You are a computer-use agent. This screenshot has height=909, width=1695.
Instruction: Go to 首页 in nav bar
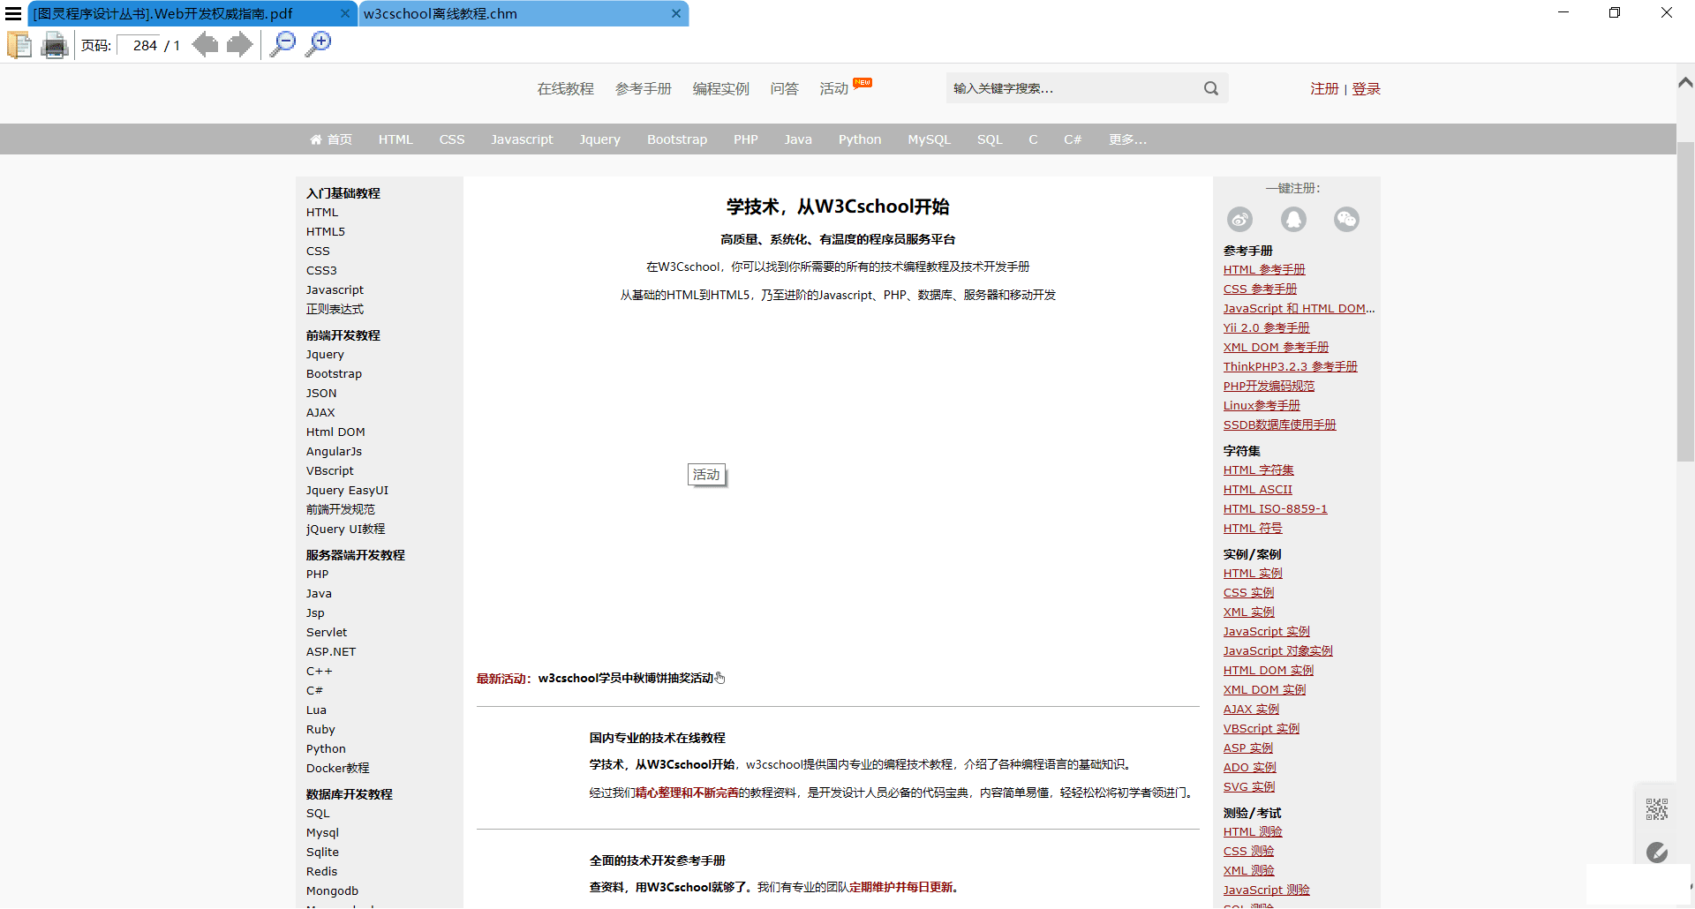(331, 139)
